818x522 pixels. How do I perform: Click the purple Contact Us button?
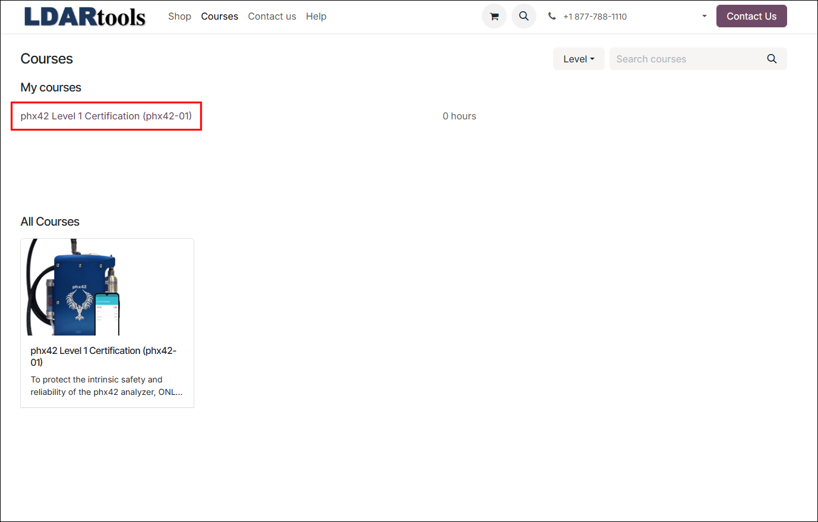tap(751, 16)
